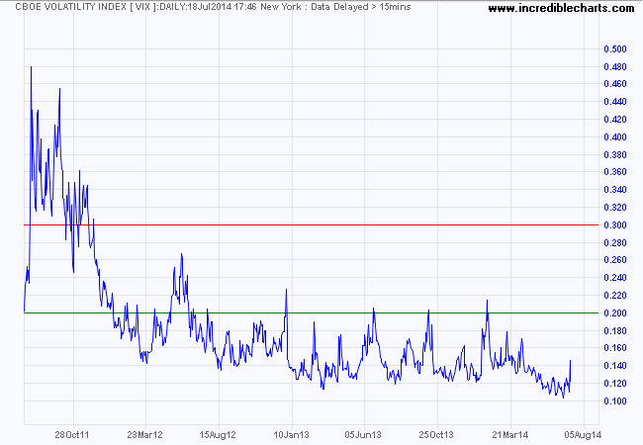The height and width of the screenshot is (445, 643).
Task: Click the 0.380 price axis label
Action: [x=615, y=155]
